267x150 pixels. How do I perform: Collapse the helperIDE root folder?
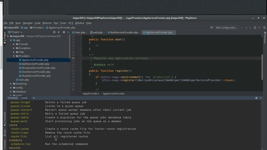(x=8, y=36)
